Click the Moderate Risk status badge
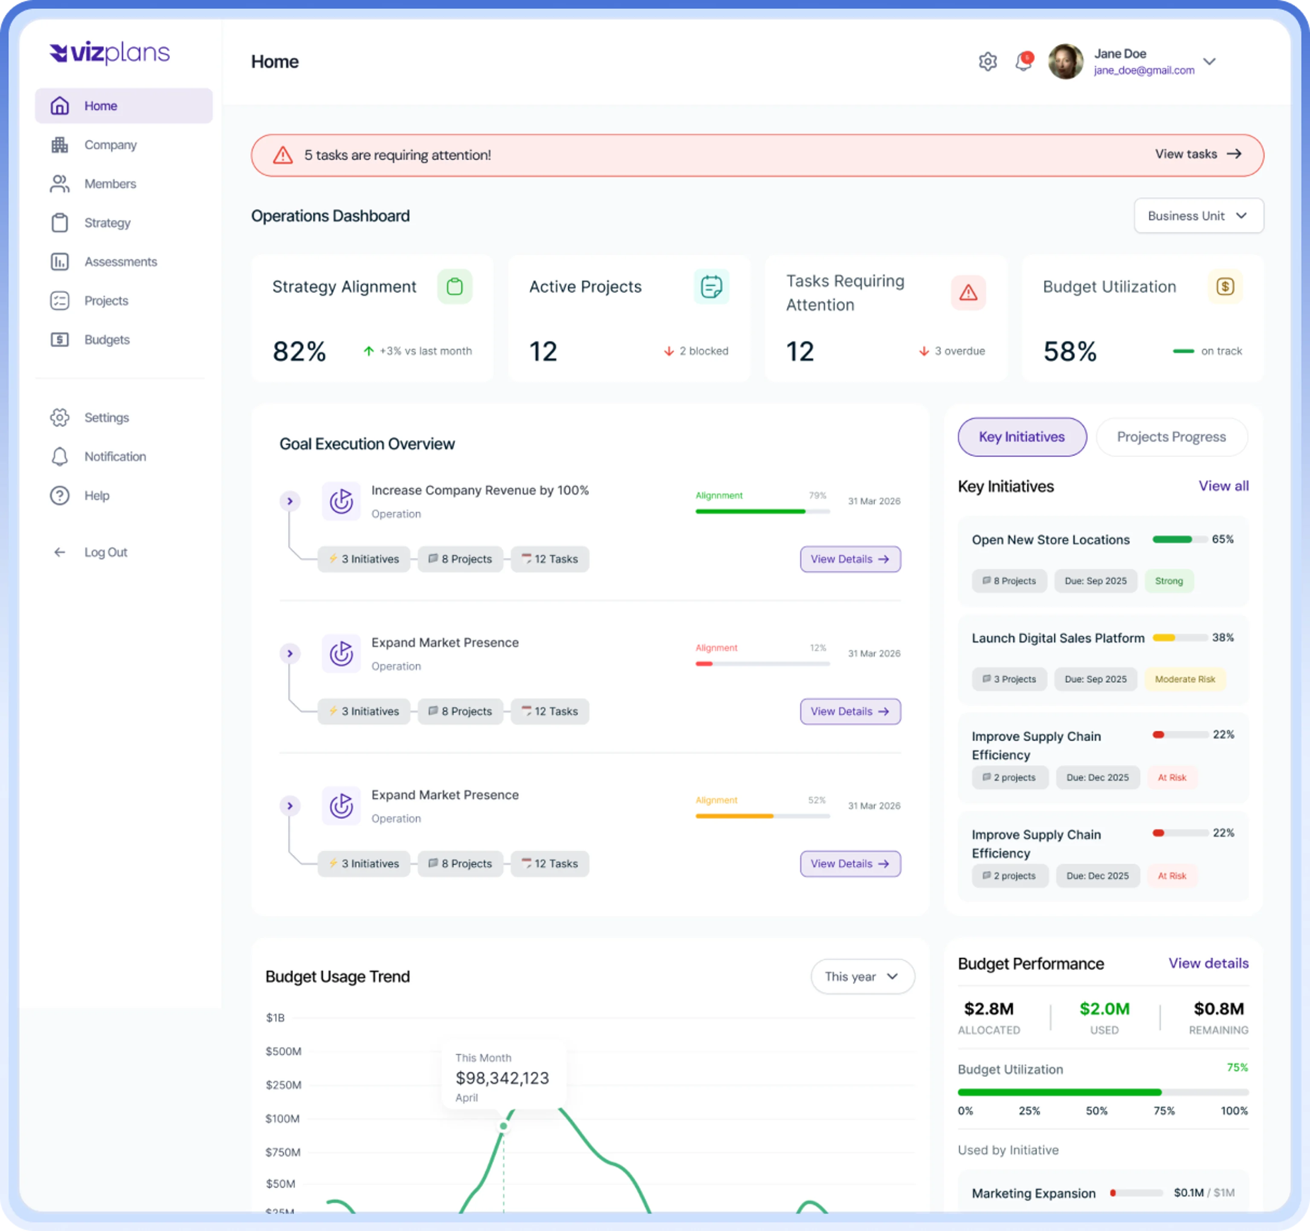This screenshot has width=1310, height=1231. [x=1185, y=679]
